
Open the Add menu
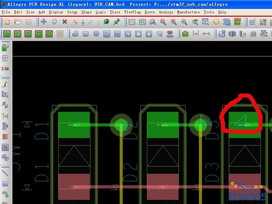[41, 12]
